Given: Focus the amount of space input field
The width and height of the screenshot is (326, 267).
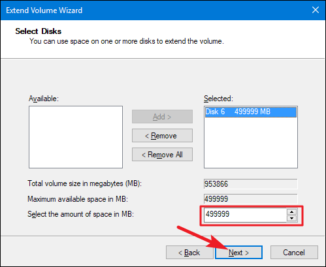Looking at the screenshot, I should (x=245, y=215).
